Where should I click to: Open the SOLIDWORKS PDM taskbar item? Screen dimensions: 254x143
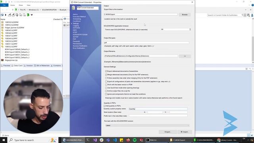(x=73, y=140)
